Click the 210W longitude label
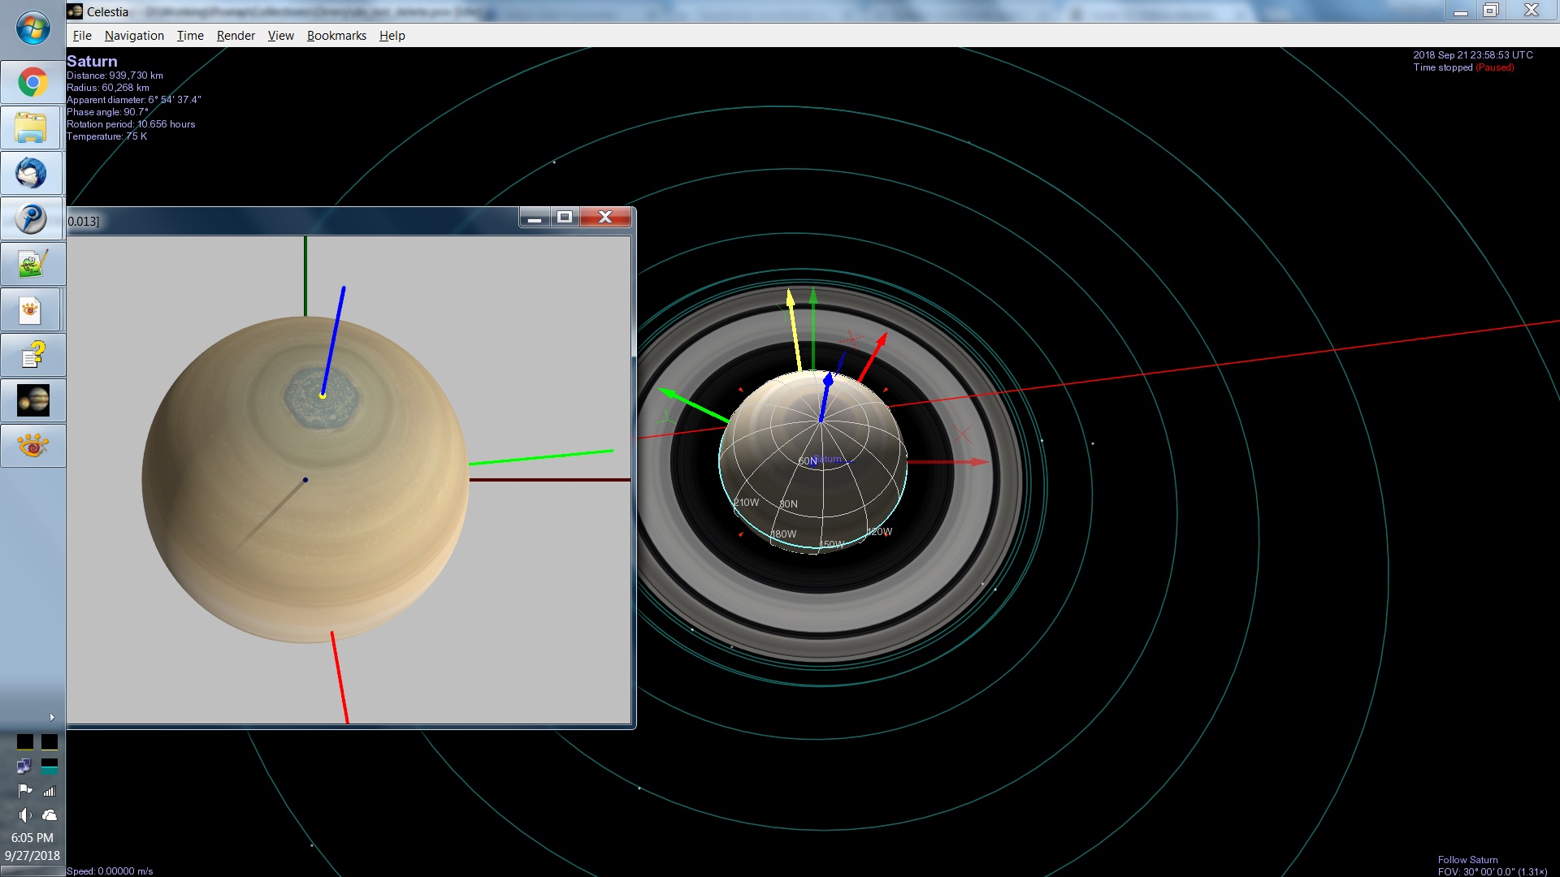1560x877 pixels. [746, 503]
